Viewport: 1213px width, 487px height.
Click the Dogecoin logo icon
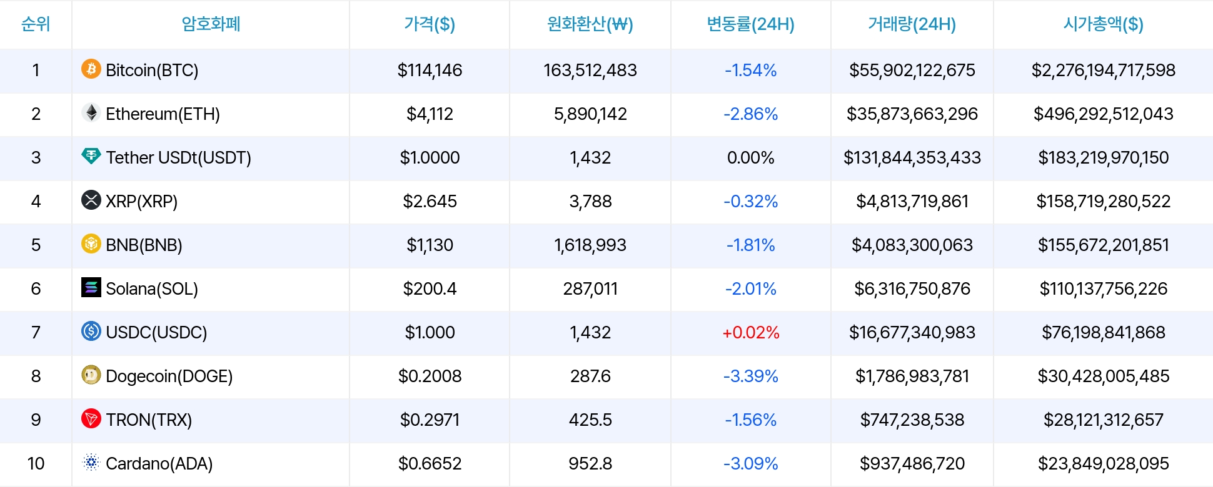point(91,375)
